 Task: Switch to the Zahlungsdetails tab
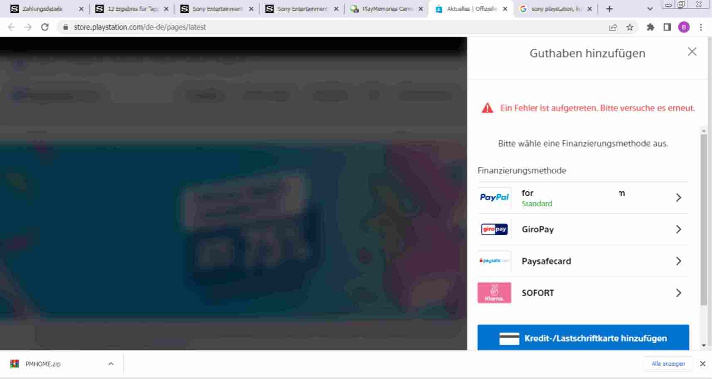coord(42,9)
